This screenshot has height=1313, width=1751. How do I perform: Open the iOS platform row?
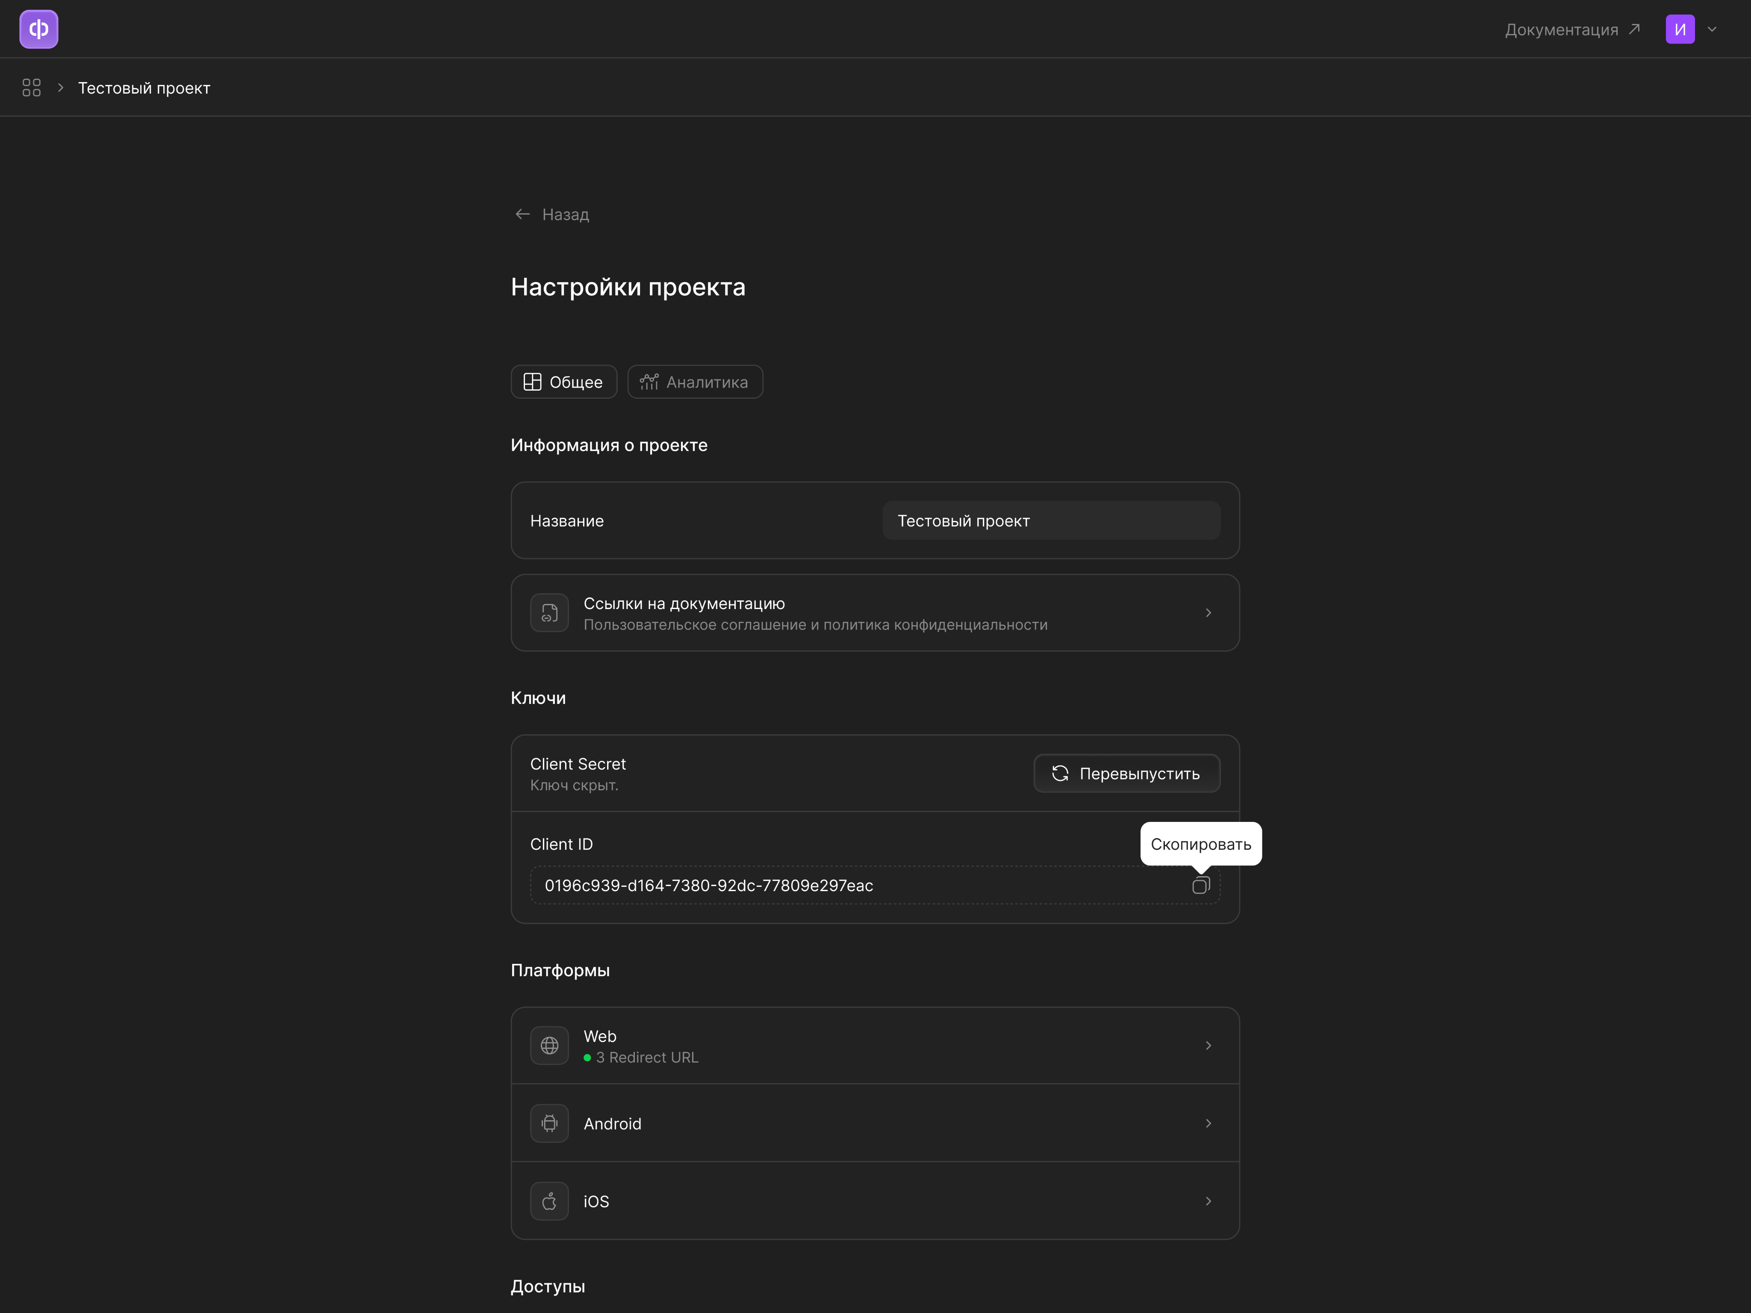pyautogui.click(x=875, y=1201)
